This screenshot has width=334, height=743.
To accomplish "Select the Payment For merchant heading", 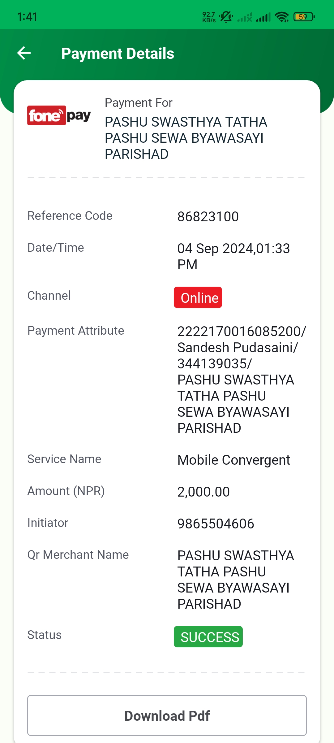I will (186, 138).
